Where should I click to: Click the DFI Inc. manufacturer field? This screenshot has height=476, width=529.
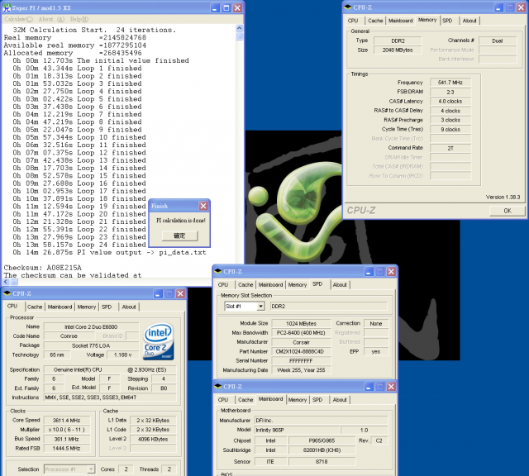click(321, 421)
